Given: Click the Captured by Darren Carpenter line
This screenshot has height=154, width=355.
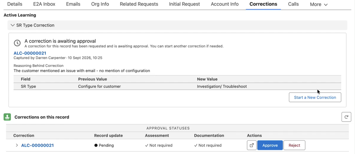Looking at the screenshot, I should [x=58, y=58].
